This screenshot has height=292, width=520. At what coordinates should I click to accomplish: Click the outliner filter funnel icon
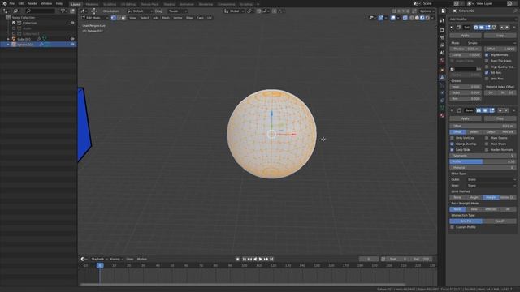pos(63,11)
